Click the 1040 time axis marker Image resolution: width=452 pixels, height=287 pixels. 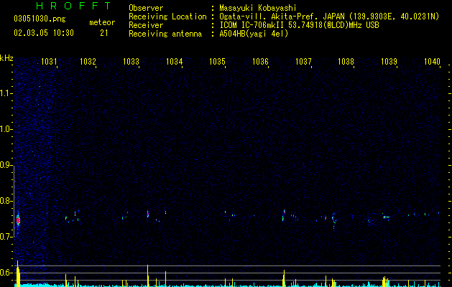(432, 61)
